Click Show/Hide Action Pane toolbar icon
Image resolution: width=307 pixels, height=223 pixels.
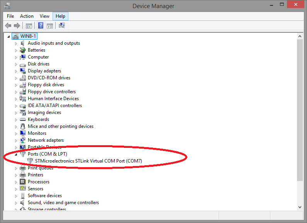click(50, 26)
